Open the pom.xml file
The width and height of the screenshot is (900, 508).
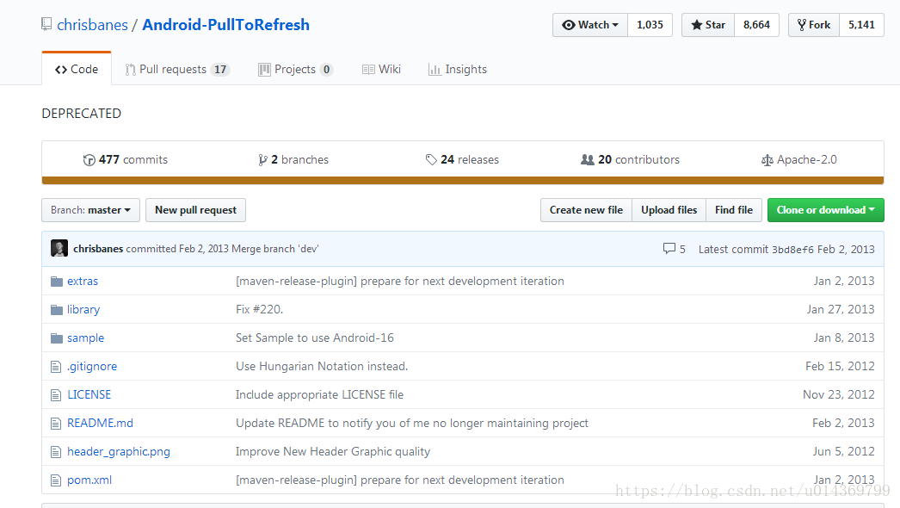pos(89,480)
